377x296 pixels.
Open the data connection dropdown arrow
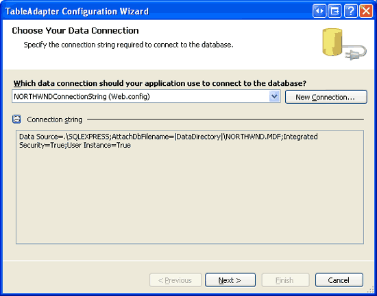coord(274,97)
